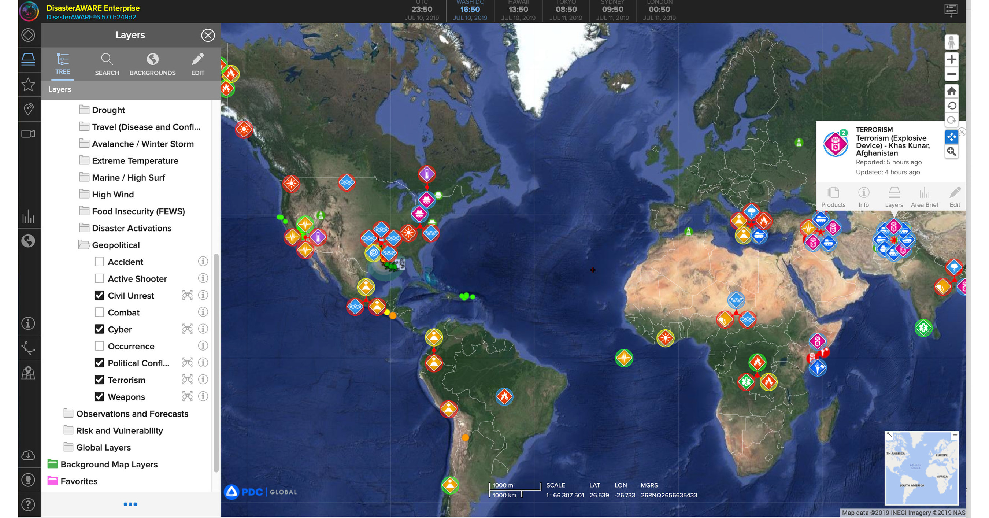Switch to the Search tab in Layers panel
The height and width of the screenshot is (518, 989).
pos(107,64)
